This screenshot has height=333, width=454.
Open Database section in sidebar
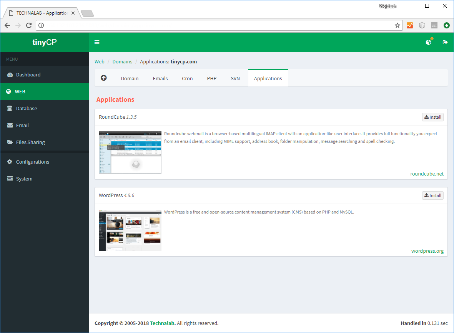click(45, 108)
